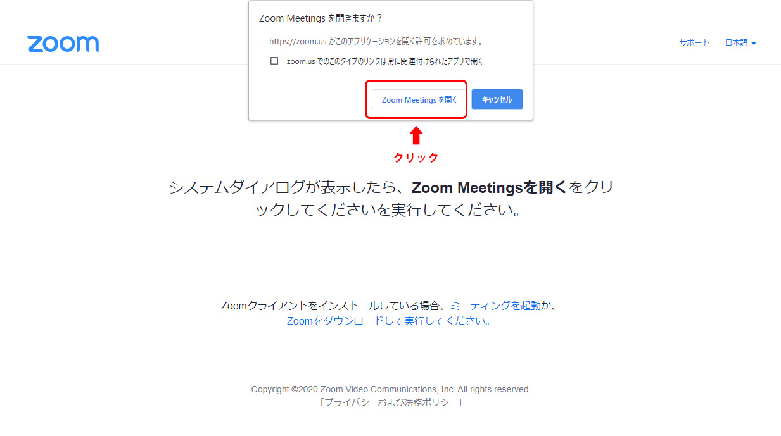Click the Zoom Meetings を開きますか？ dialog title
Image resolution: width=781 pixels, height=436 pixels.
pos(321,18)
